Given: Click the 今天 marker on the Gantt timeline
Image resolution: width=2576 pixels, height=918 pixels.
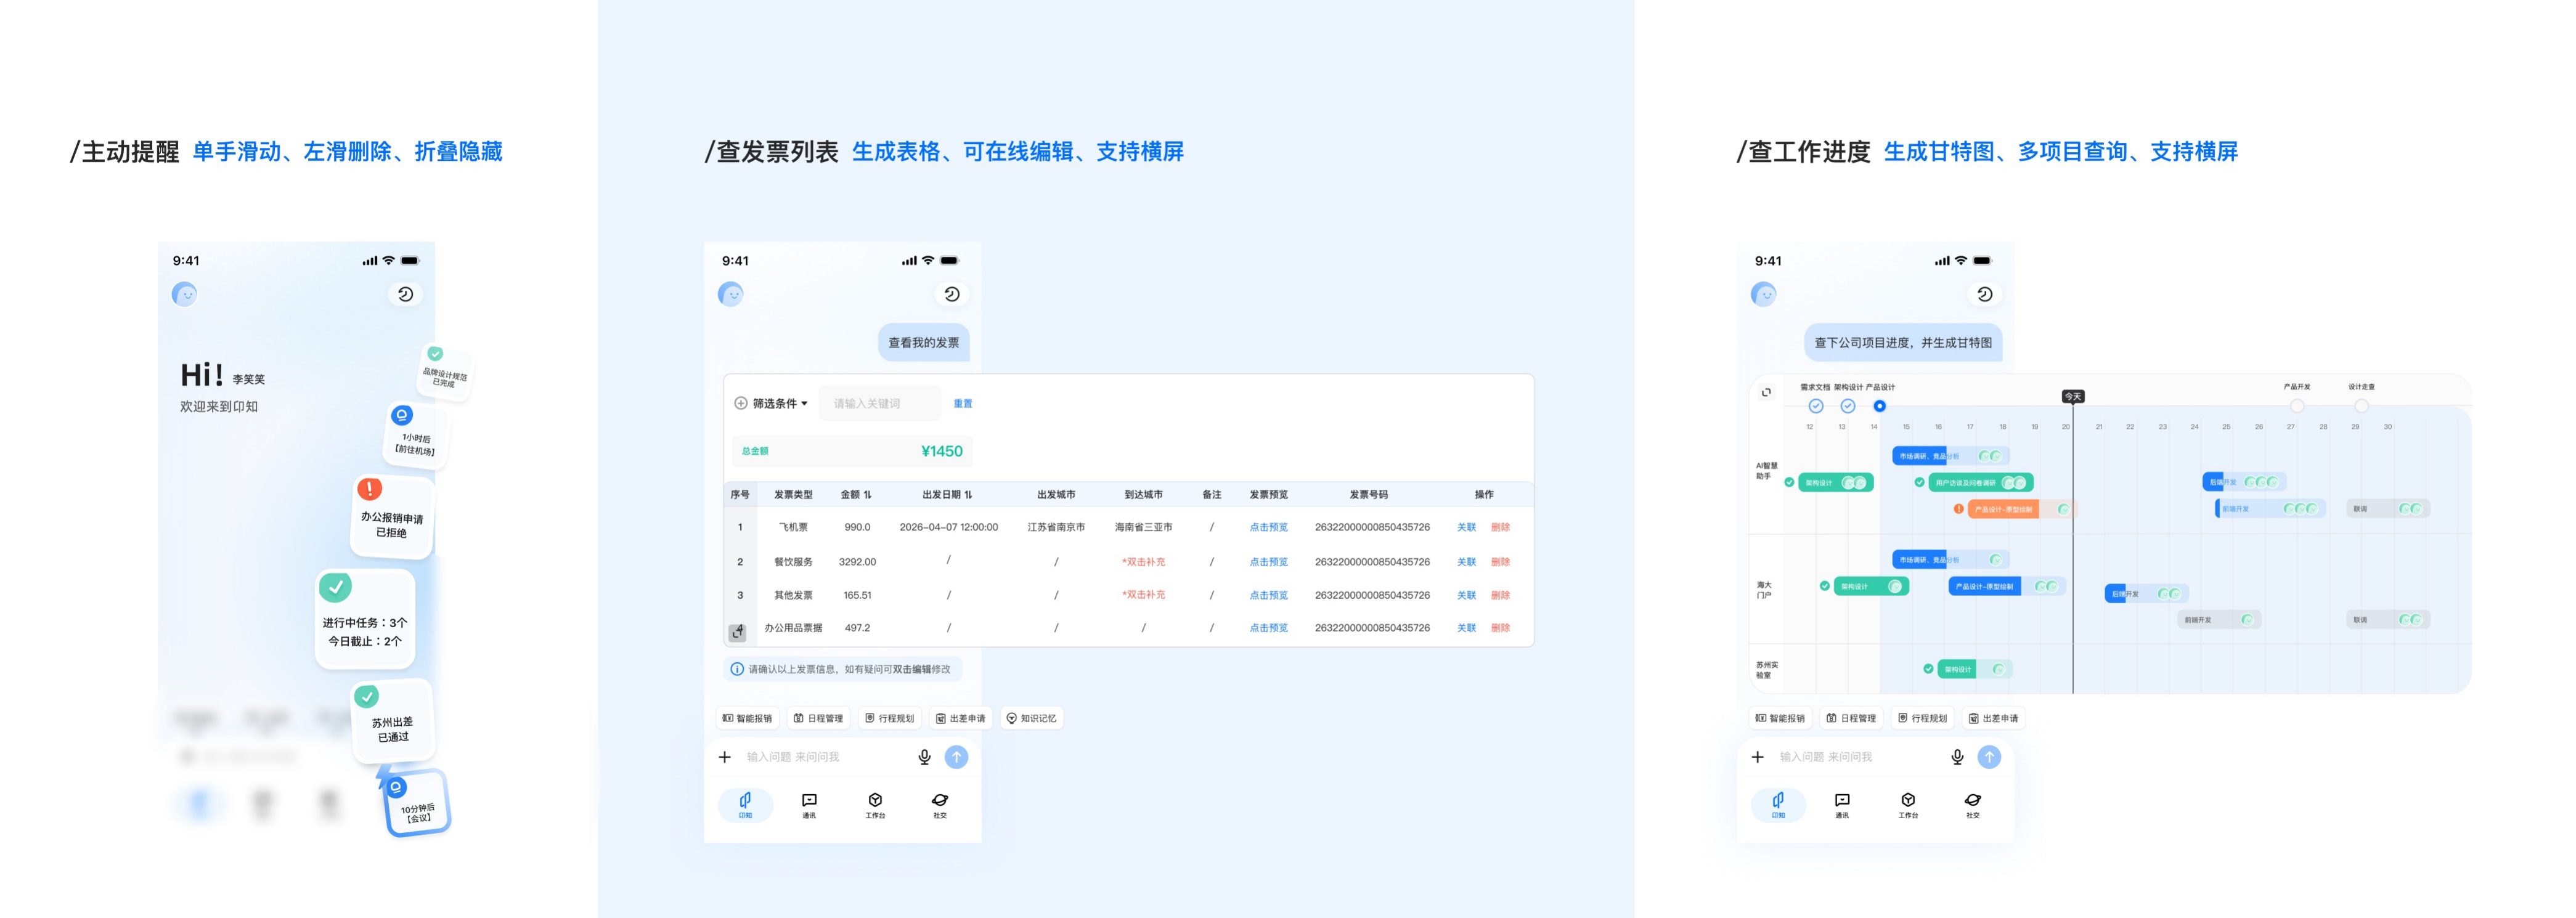Looking at the screenshot, I should pyautogui.click(x=2073, y=397).
